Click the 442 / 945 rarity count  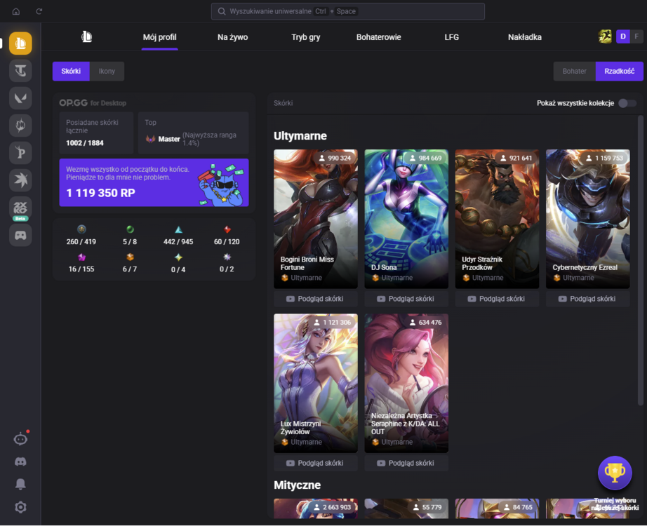pyautogui.click(x=178, y=242)
